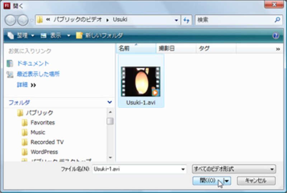Open the ドキュメント favorite link

point(33,63)
